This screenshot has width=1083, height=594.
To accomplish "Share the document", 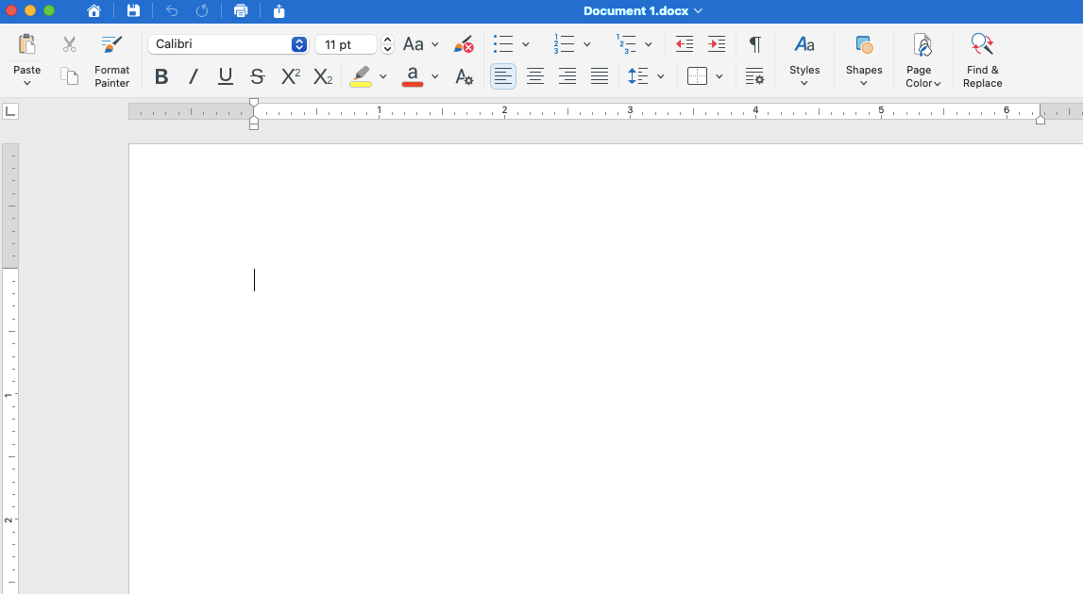I will tap(279, 11).
